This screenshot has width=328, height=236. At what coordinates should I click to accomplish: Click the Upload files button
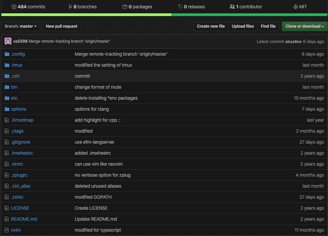(243, 26)
